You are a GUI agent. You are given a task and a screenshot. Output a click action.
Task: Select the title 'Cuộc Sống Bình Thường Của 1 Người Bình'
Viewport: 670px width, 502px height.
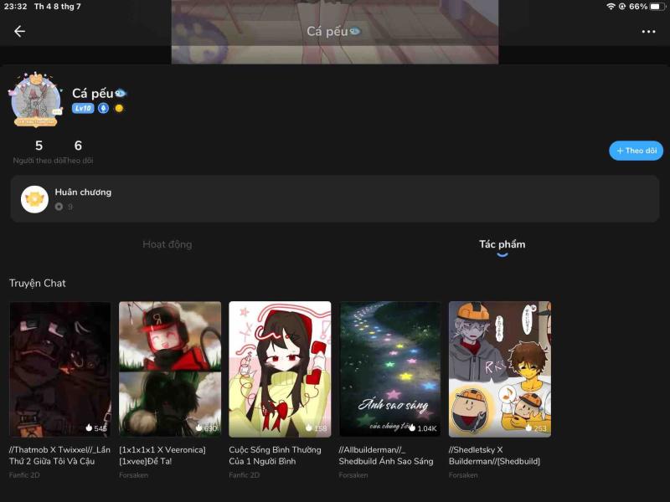point(275,455)
